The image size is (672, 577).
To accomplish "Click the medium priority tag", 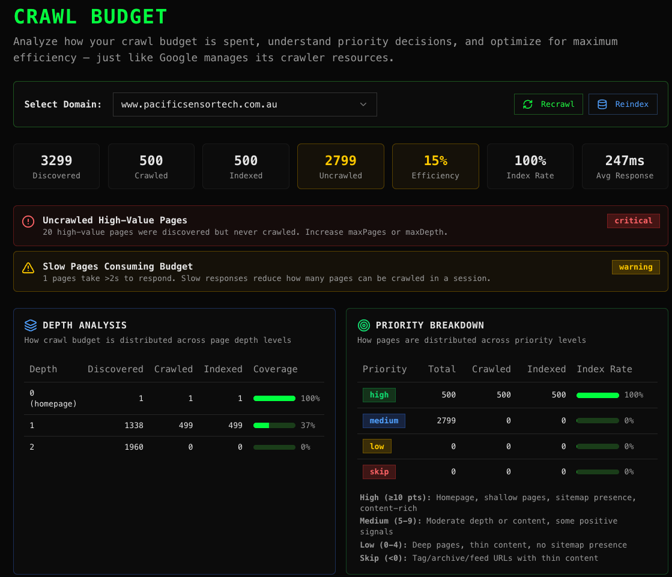I will coord(384,421).
